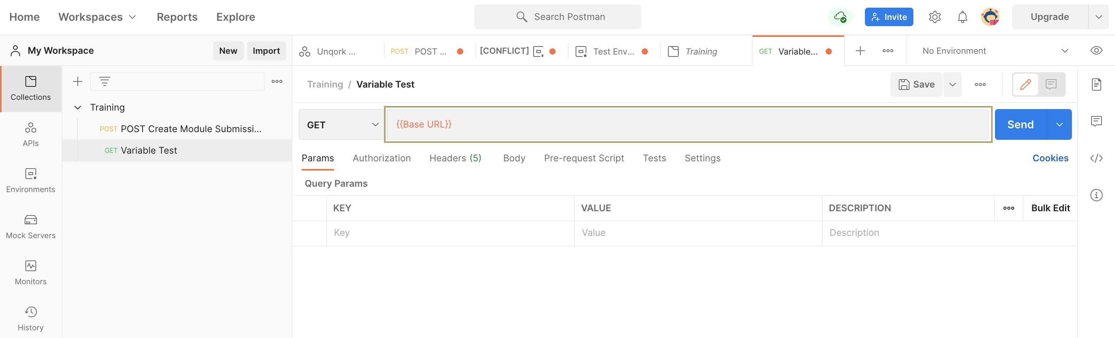Open the Pre-request Script tab
This screenshot has height=338, width=1115.
point(583,158)
